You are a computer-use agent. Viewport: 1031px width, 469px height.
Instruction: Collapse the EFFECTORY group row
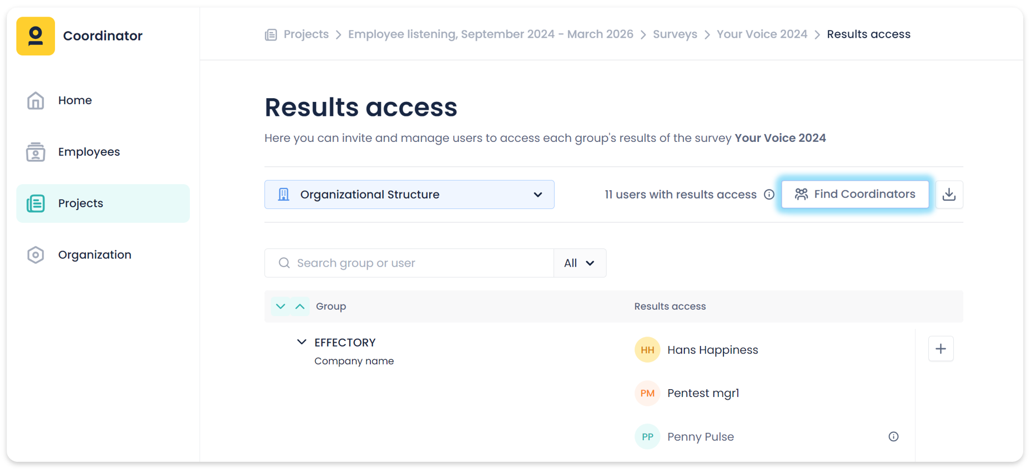coord(301,342)
